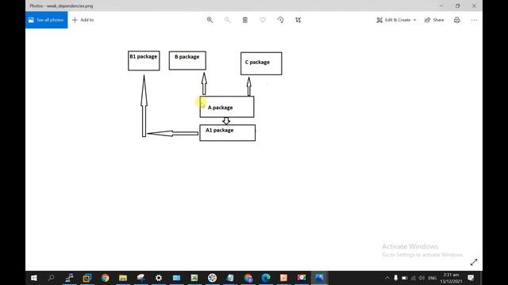Expand the Edit & Create dropdown

point(396,20)
